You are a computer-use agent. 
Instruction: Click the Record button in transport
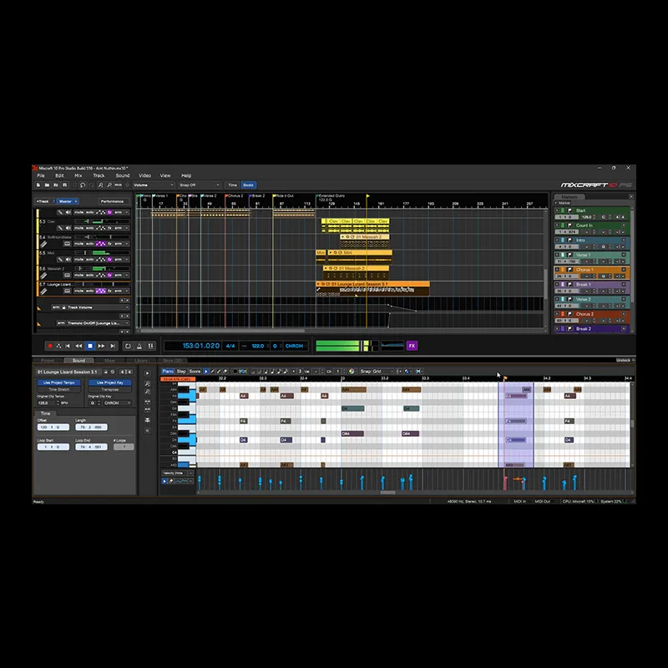(50, 346)
